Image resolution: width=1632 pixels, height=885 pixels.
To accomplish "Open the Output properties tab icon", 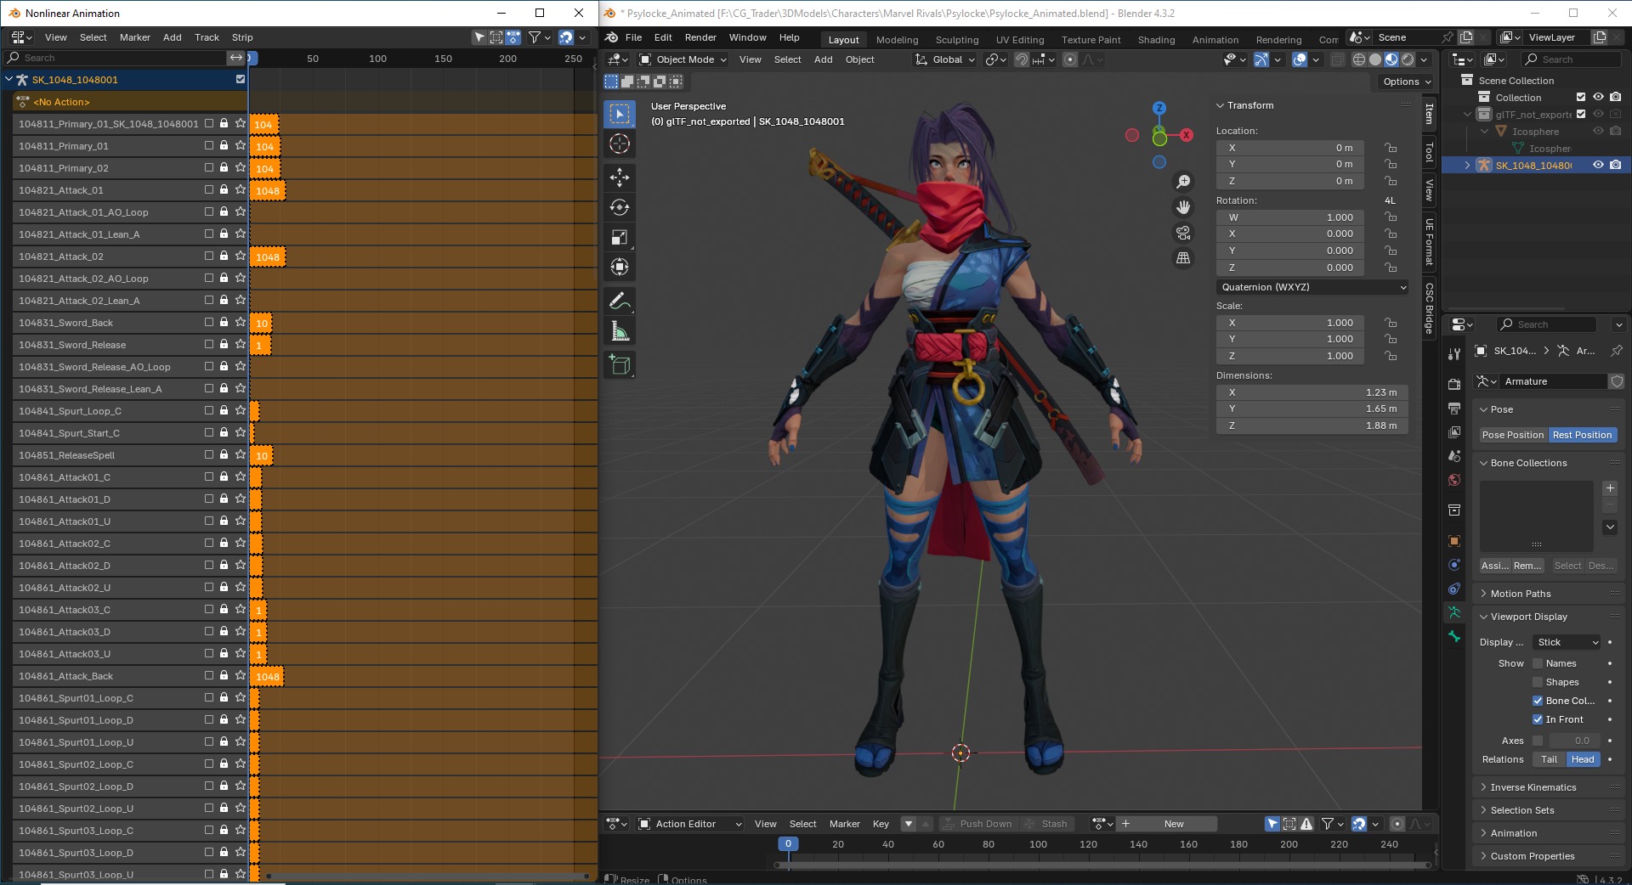I will (1454, 409).
